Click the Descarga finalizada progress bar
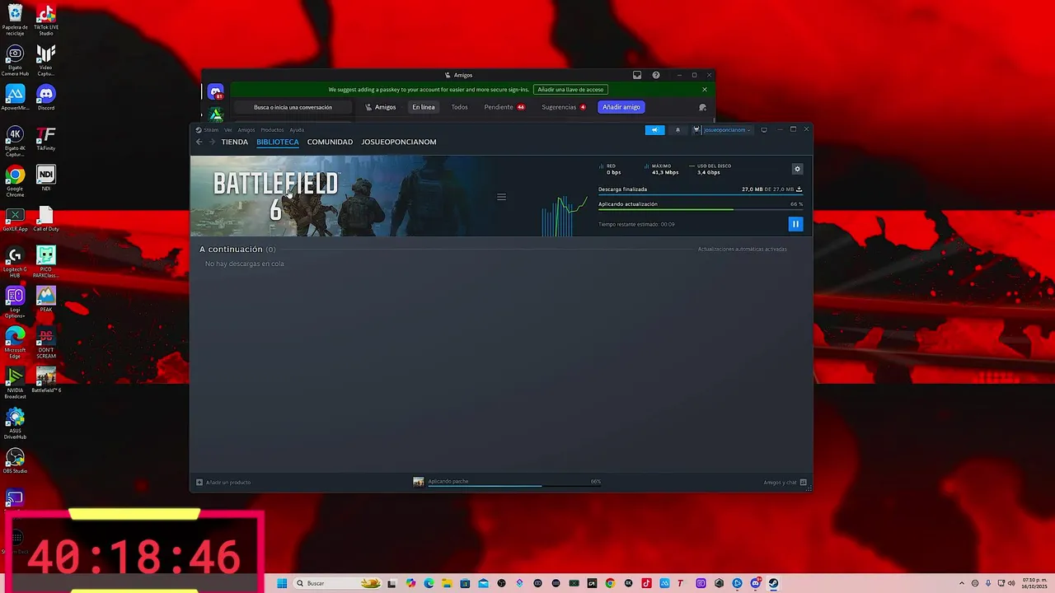The width and height of the screenshot is (1055, 593). [x=701, y=195]
